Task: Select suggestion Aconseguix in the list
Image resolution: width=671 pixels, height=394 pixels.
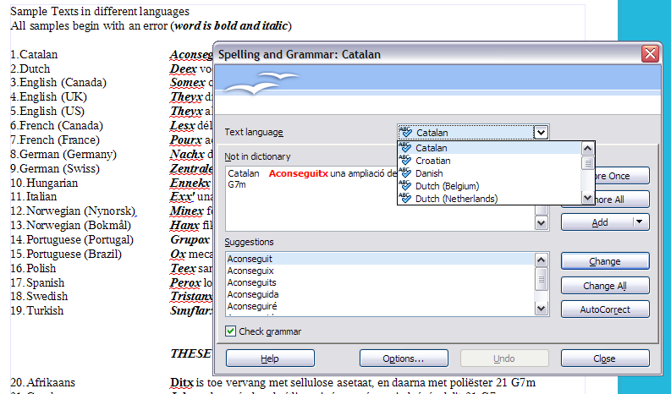Action: click(x=250, y=271)
